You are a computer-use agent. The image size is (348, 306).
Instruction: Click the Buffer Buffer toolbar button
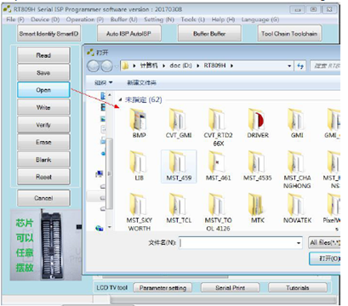coord(209,33)
